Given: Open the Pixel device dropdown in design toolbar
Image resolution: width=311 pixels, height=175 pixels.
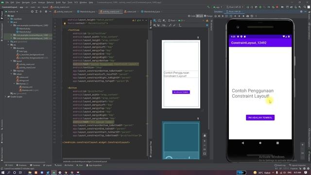Looking at the screenshot, I should pos(173,20).
